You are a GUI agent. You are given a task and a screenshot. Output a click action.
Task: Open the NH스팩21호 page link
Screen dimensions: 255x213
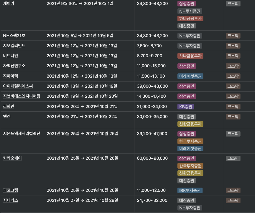click(14, 36)
